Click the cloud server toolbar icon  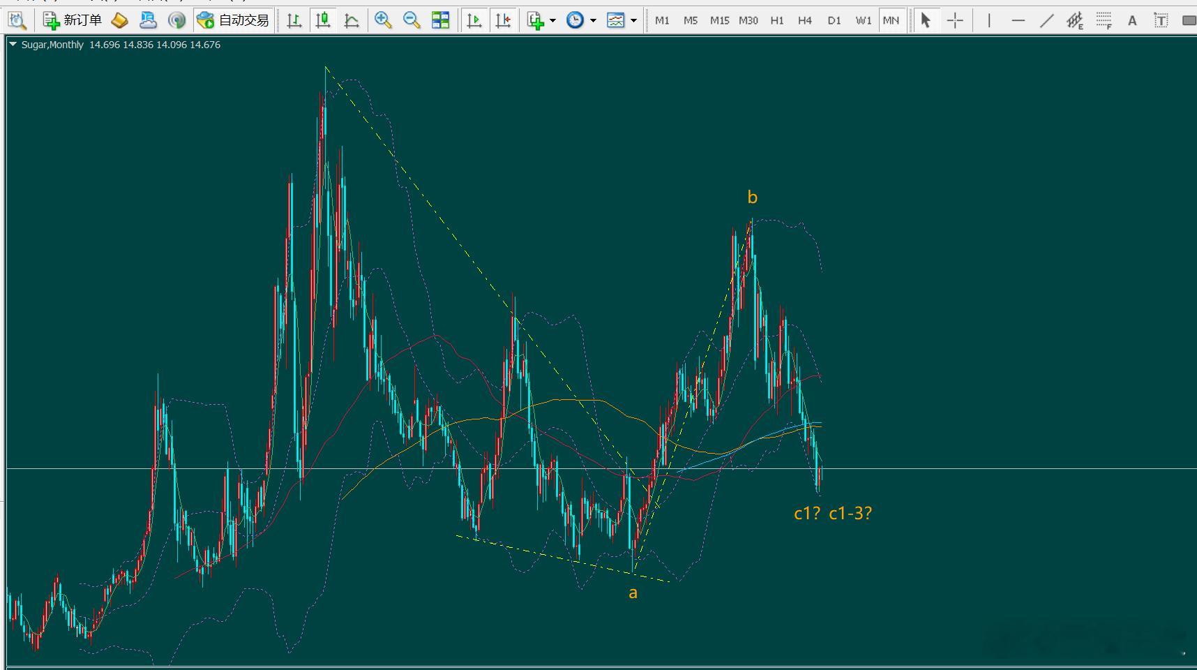click(x=148, y=20)
